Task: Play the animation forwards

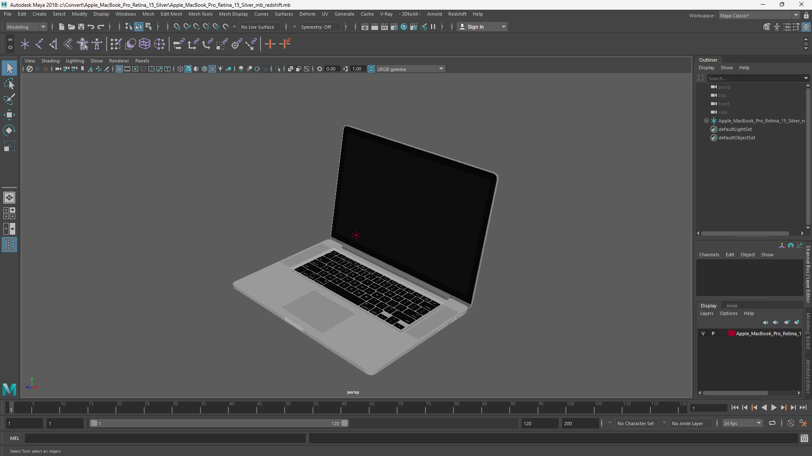Action: click(x=774, y=407)
